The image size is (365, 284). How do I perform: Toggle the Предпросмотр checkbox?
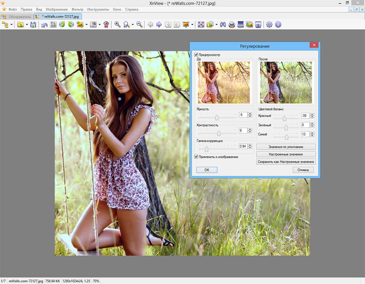196,55
